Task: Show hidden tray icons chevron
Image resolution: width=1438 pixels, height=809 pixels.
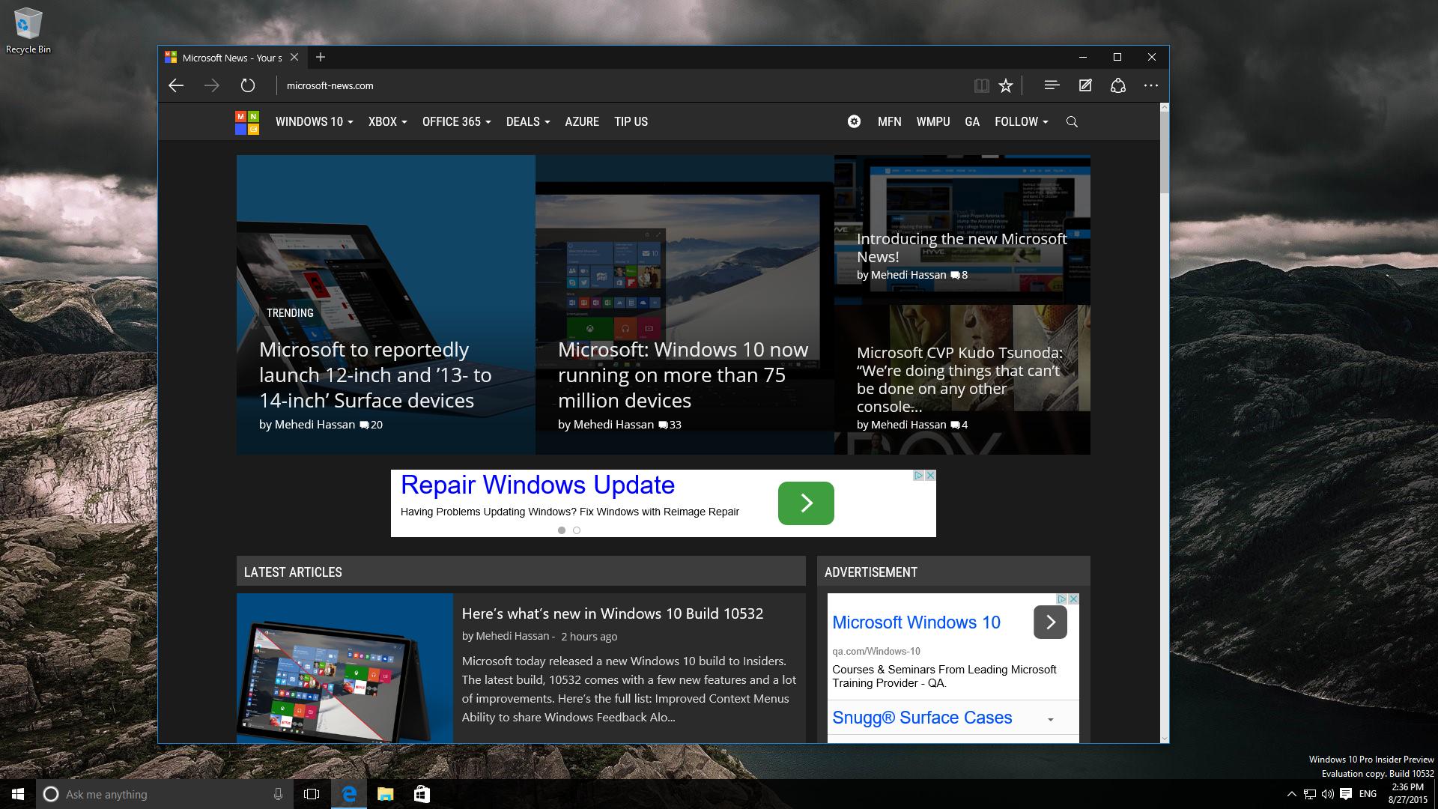Action: (x=1291, y=794)
